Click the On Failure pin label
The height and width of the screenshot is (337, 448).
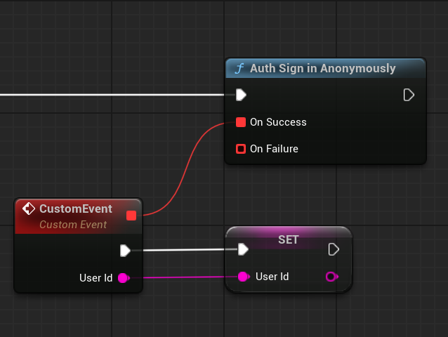(x=274, y=149)
